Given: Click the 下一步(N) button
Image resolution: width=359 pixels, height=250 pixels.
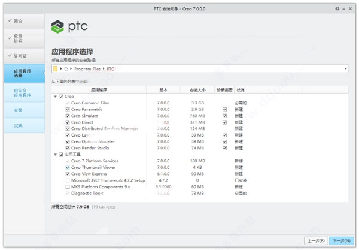Looking at the screenshot, I should point(342,241).
